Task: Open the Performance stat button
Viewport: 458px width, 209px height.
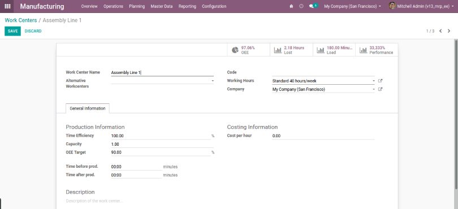Action: coord(377,50)
